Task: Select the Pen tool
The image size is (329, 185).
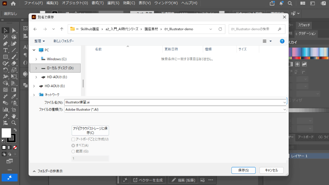Action: [5, 44]
